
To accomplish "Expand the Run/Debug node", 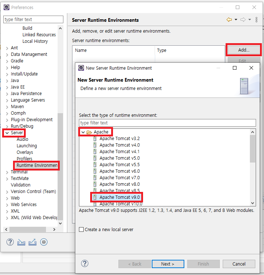I will tap(7, 126).
